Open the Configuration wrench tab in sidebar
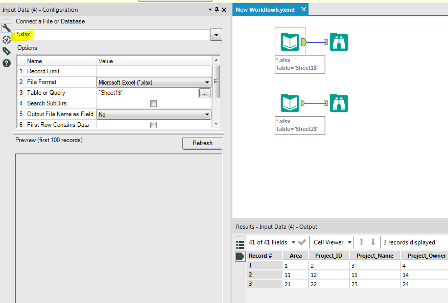448x303 pixels. [x=7, y=29]
